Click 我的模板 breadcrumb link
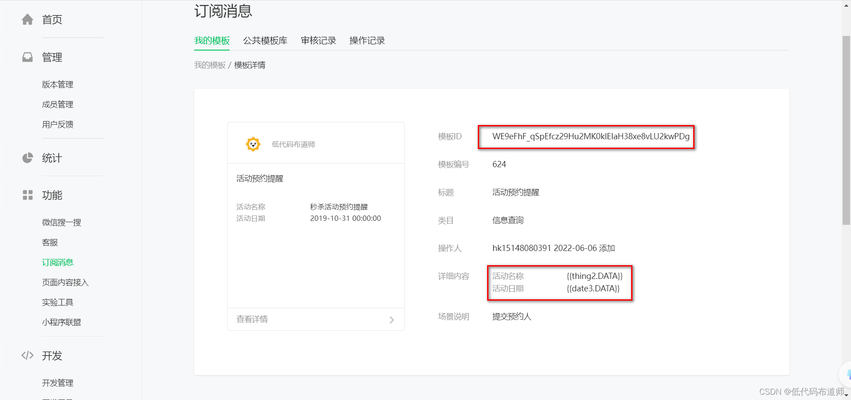 point(210,65)
